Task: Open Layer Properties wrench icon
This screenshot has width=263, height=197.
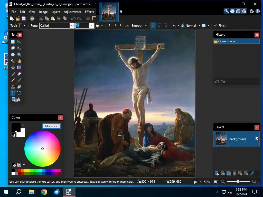Action: pos(252,174)
